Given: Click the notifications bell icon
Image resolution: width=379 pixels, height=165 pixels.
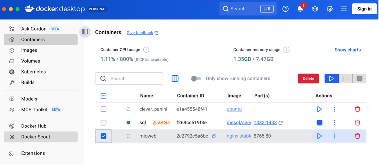Looking at the screenshot, I should tap(300, 9).
